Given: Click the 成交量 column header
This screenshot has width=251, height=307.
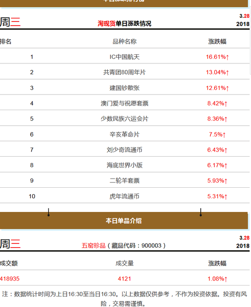Looking at the screenshot, I should (x=125, y=263).
